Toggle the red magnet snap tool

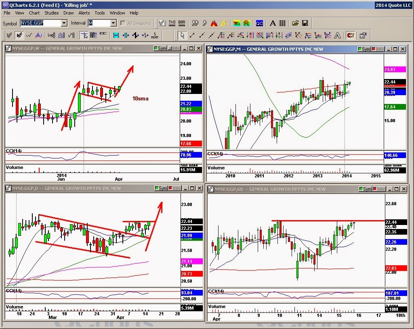[351, 35]
